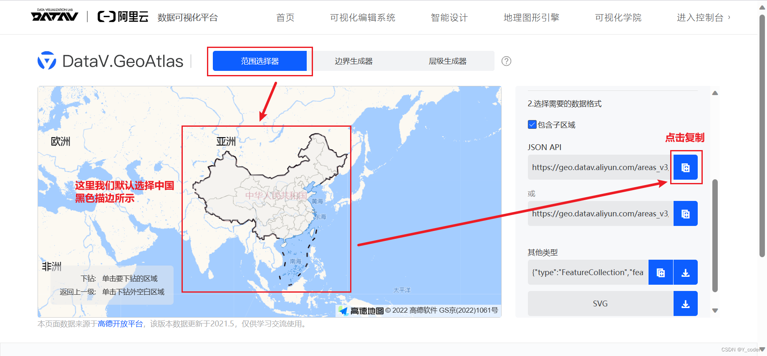Focus the FeatureCollection JSON text field
Viewport: 767px width, 356px height.
click(588, 272)
